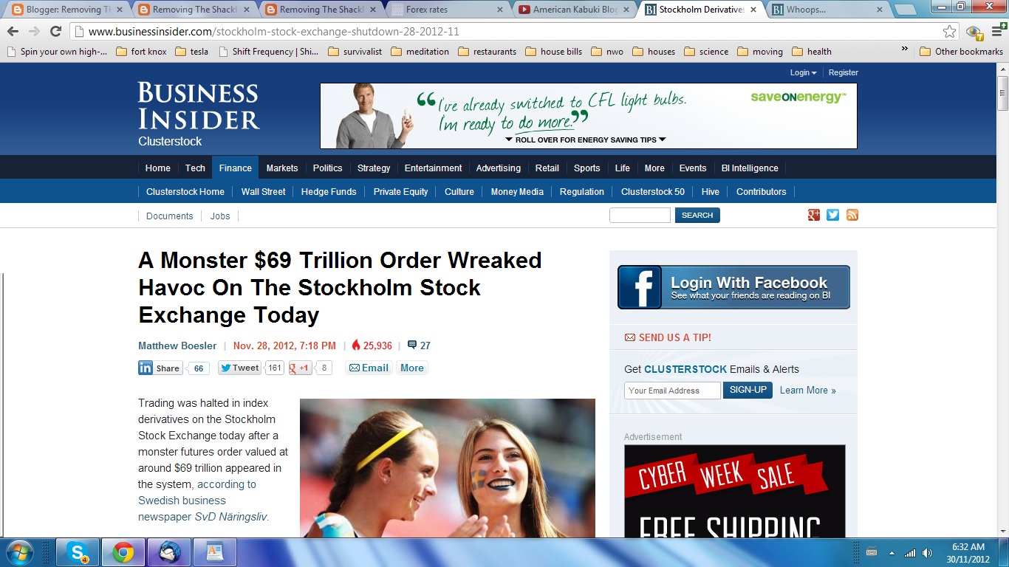
Task: Switch to the Whoops tab
Action: click(x=827, y=10)
